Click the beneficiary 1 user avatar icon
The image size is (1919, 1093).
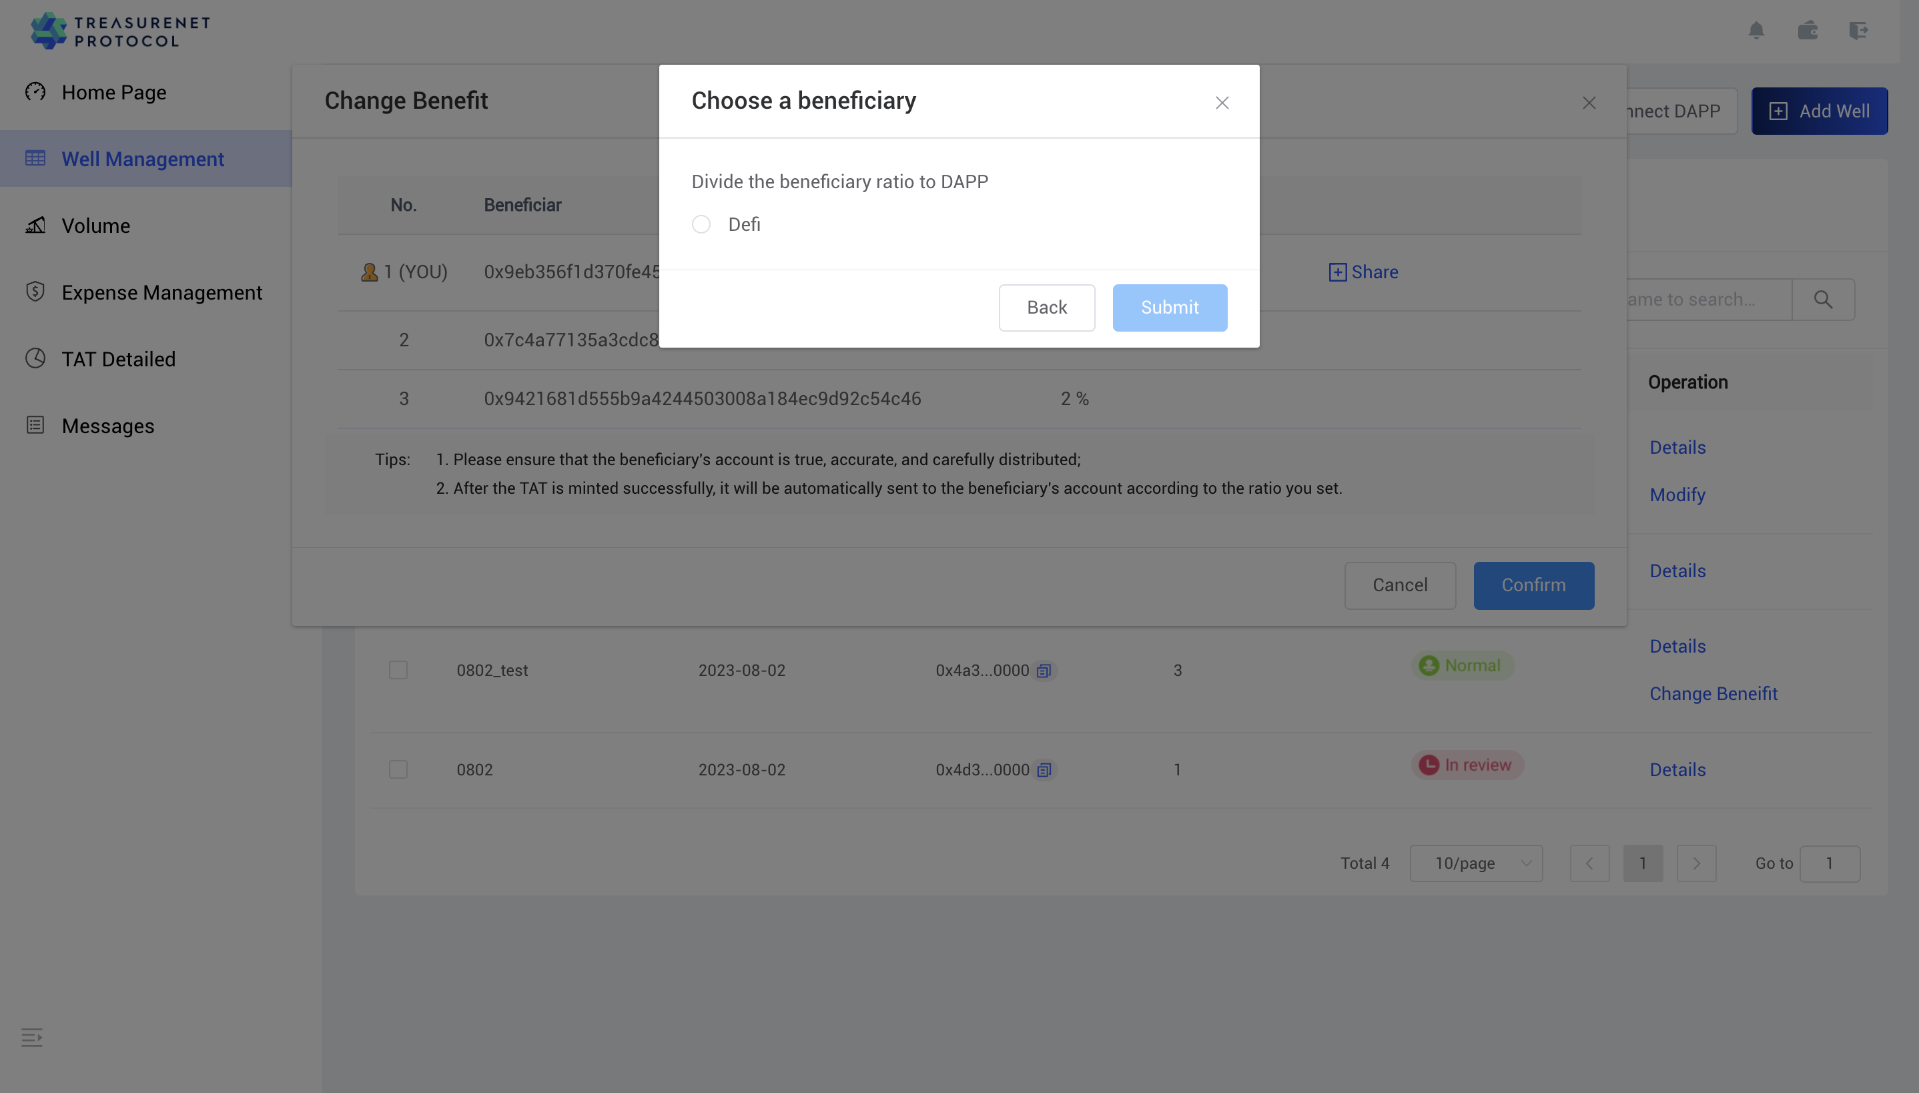click(368, 272)
